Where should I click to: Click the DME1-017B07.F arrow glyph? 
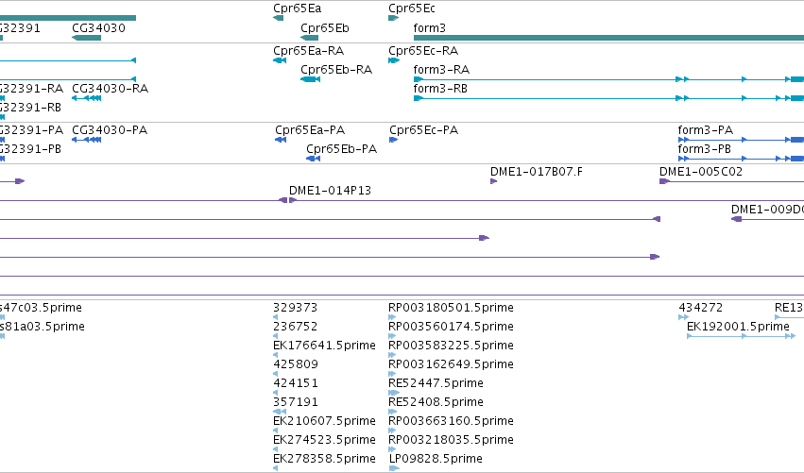pos(494,181)
